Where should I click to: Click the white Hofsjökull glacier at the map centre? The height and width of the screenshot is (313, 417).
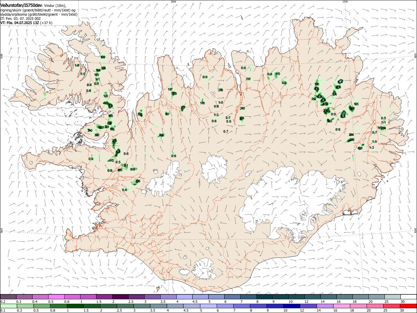pos(214,169)
